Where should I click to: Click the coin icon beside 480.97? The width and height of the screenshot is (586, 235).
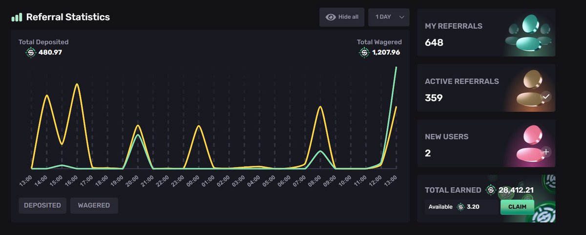pos(31,52)
